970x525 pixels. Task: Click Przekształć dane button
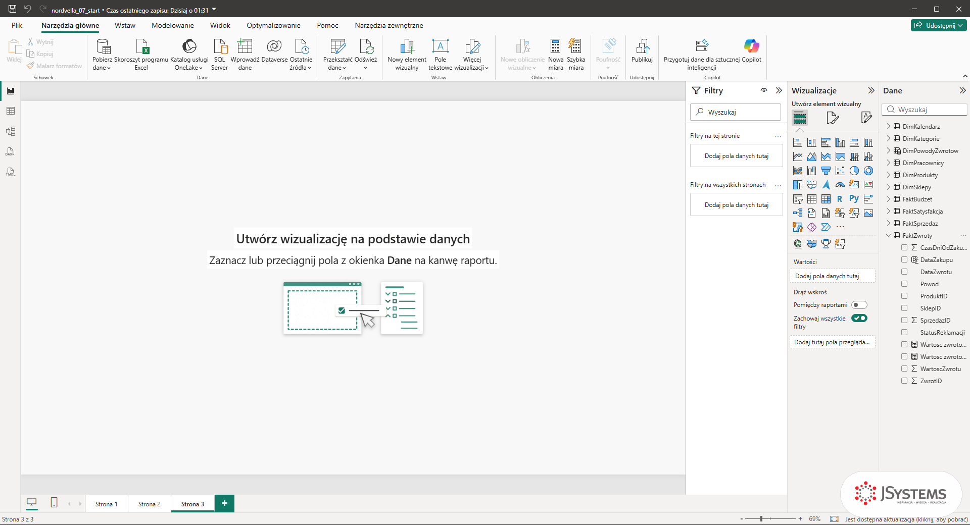[337, 55]
